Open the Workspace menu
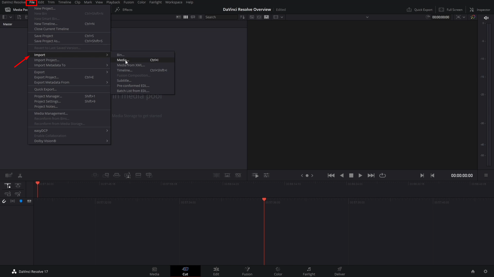 click(x=174, y=2)
